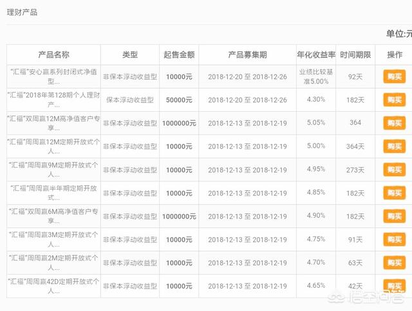Screen dimensions: 412x311
Task: Select the 42天 duration cell
Action: point(355,286)
